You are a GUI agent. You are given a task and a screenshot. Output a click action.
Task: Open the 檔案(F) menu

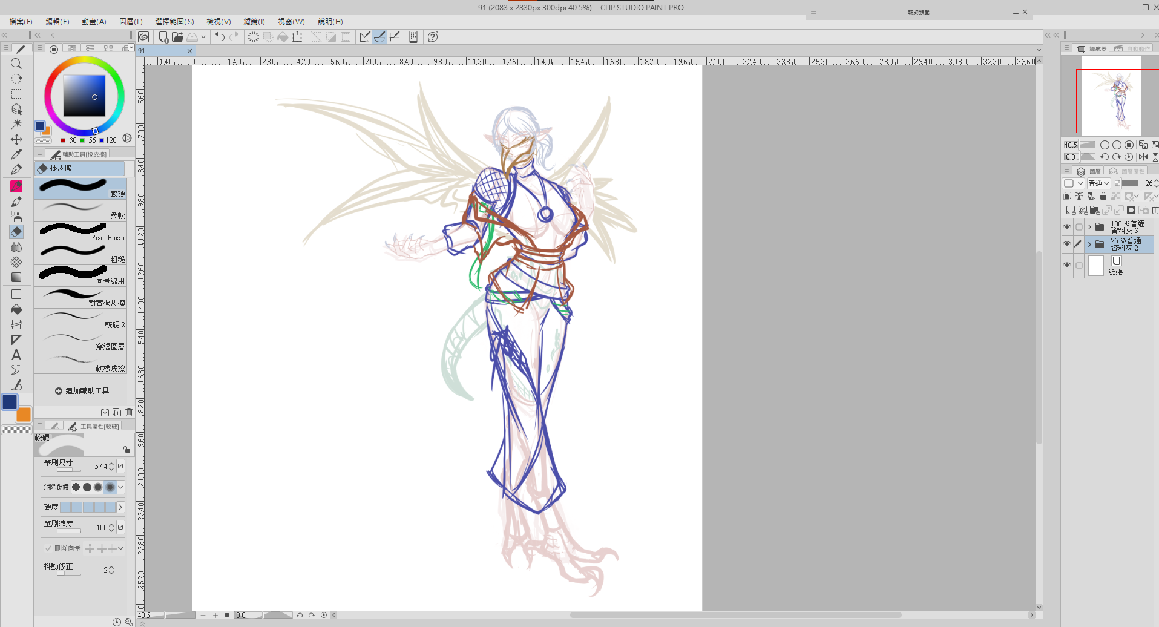(x=21, y=21)
